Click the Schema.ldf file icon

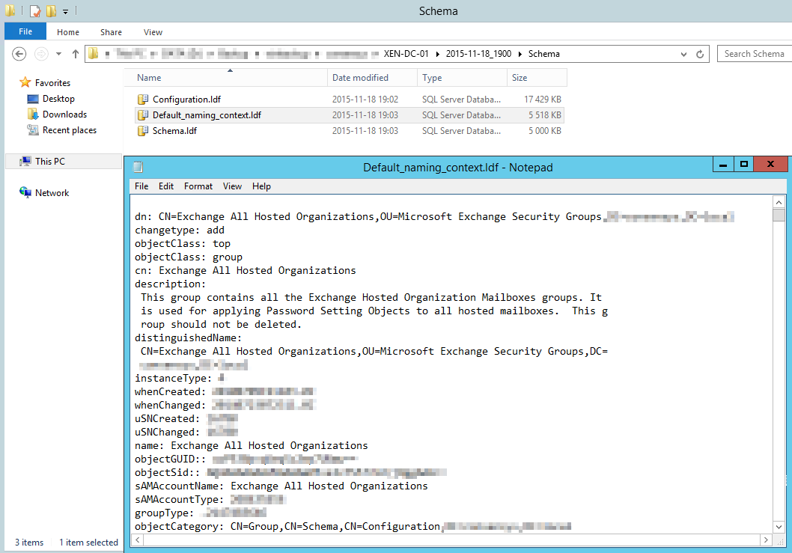[x=143, y=130]
